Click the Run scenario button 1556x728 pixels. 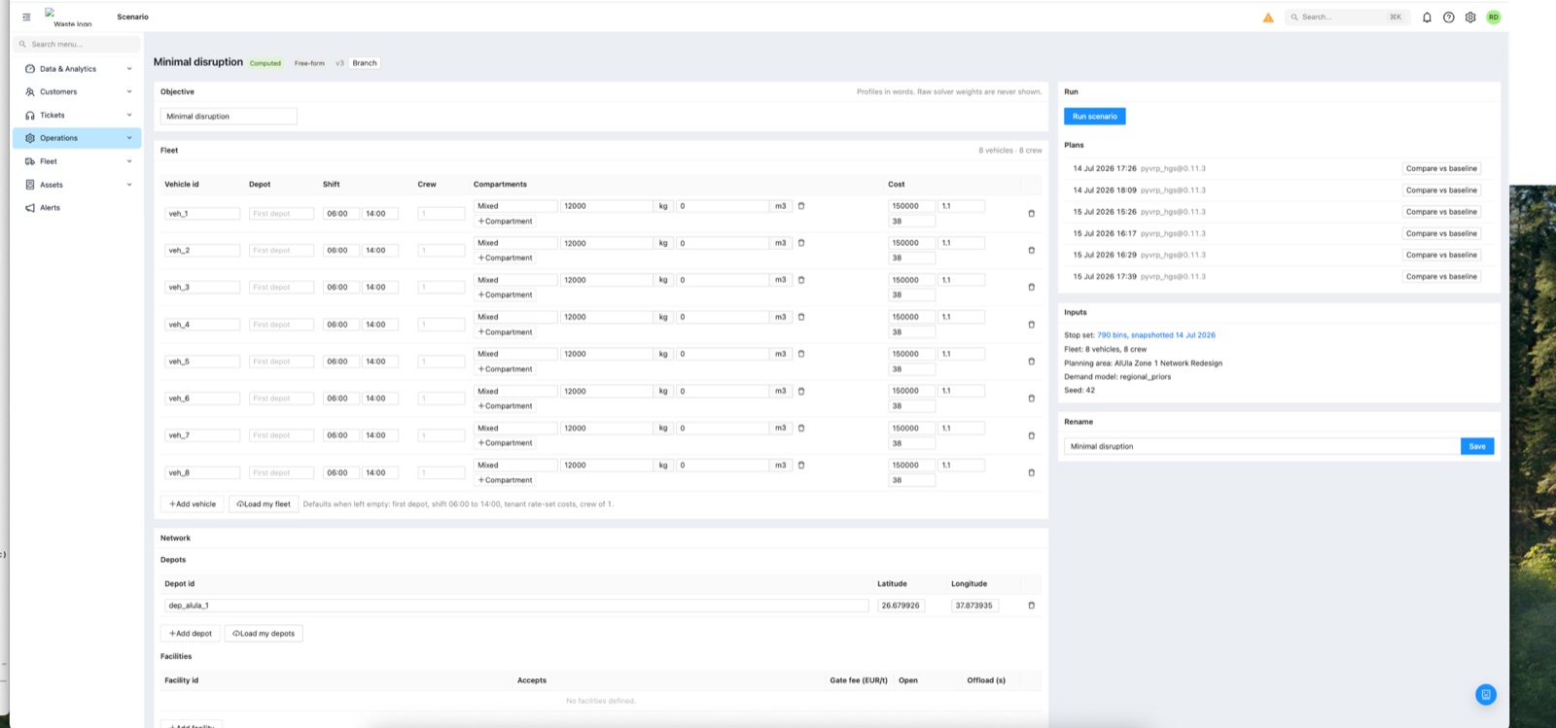pos(1095,117)
